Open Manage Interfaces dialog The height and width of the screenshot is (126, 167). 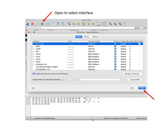tap(133, 74)
